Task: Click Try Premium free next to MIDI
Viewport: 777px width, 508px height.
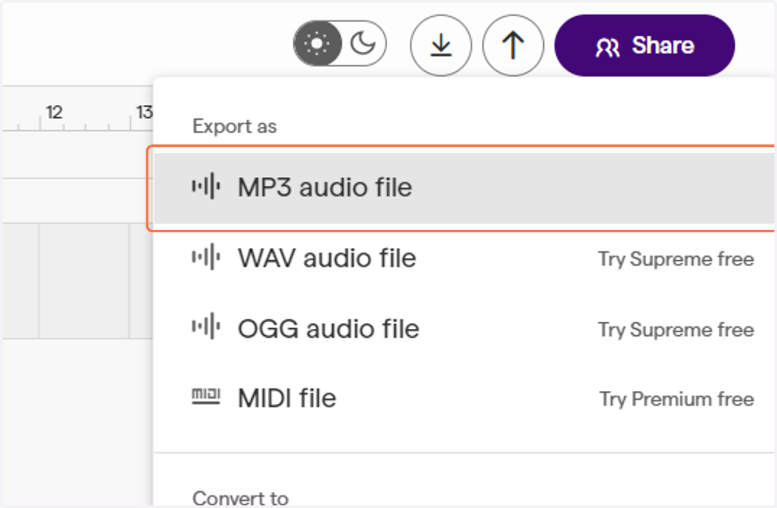Action: (x=677, y=399)
